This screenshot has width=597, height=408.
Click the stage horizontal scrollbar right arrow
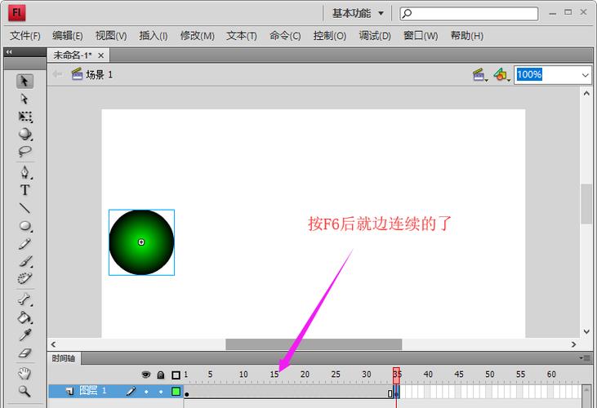(573, 344)
